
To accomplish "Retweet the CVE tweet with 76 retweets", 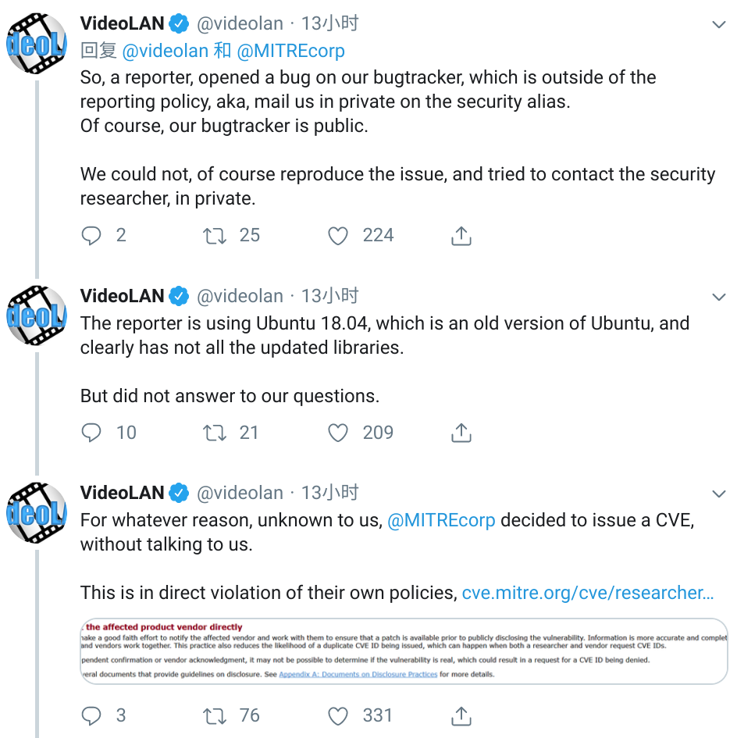I will click(215, 715).
